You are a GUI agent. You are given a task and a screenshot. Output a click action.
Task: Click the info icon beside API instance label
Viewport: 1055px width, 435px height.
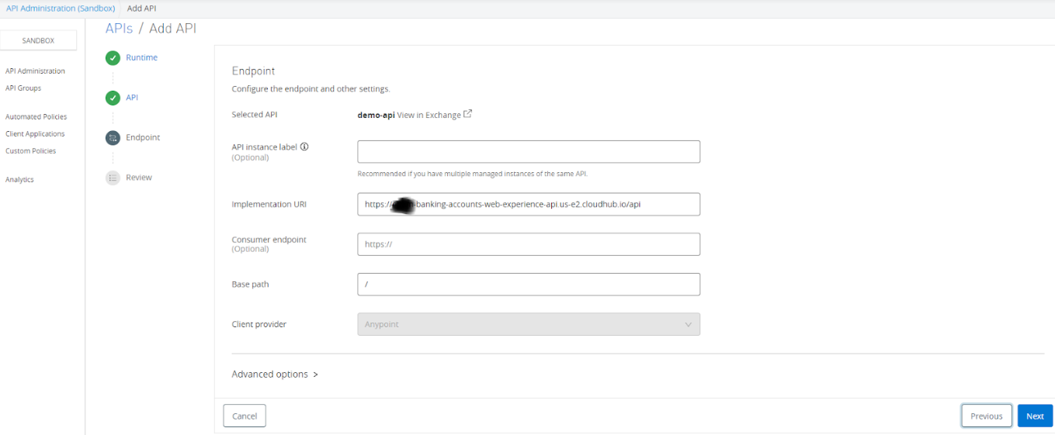pos(304,147)
